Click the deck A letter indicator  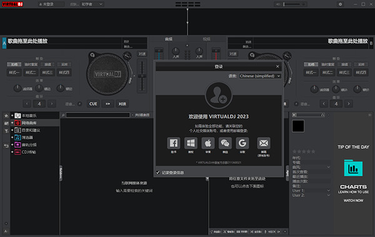click(4, 43)
